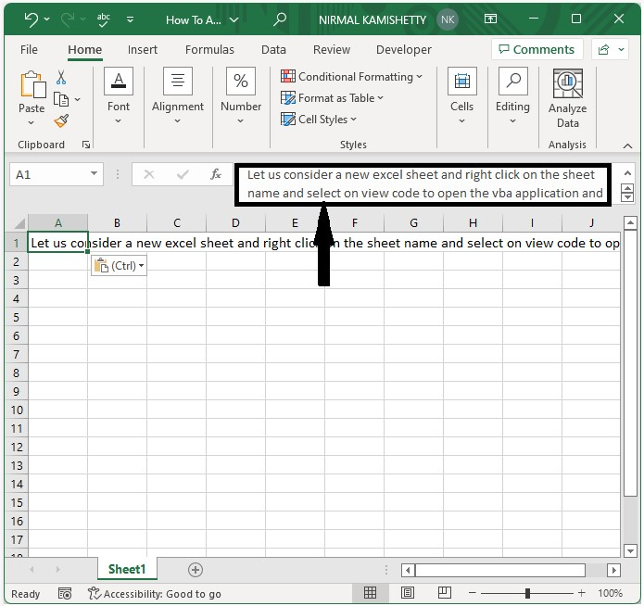Switch to the Insert tab

point(143,50)
